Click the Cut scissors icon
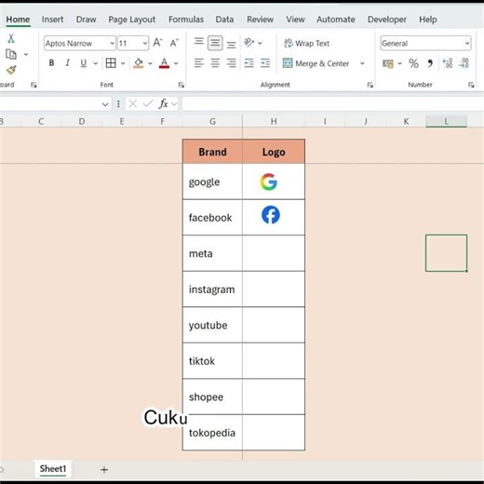Viewport: 484px width, 484px height. (11, 38)
